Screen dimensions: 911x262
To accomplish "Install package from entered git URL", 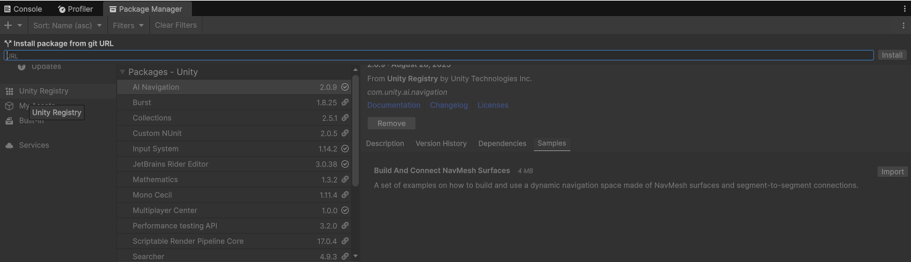I will pyautogui.click(x=892, y=55).
